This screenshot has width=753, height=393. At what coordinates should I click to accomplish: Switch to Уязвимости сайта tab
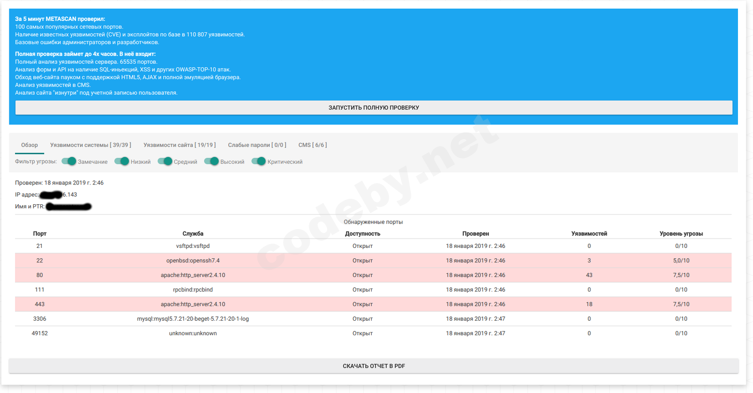pos(180,145)
